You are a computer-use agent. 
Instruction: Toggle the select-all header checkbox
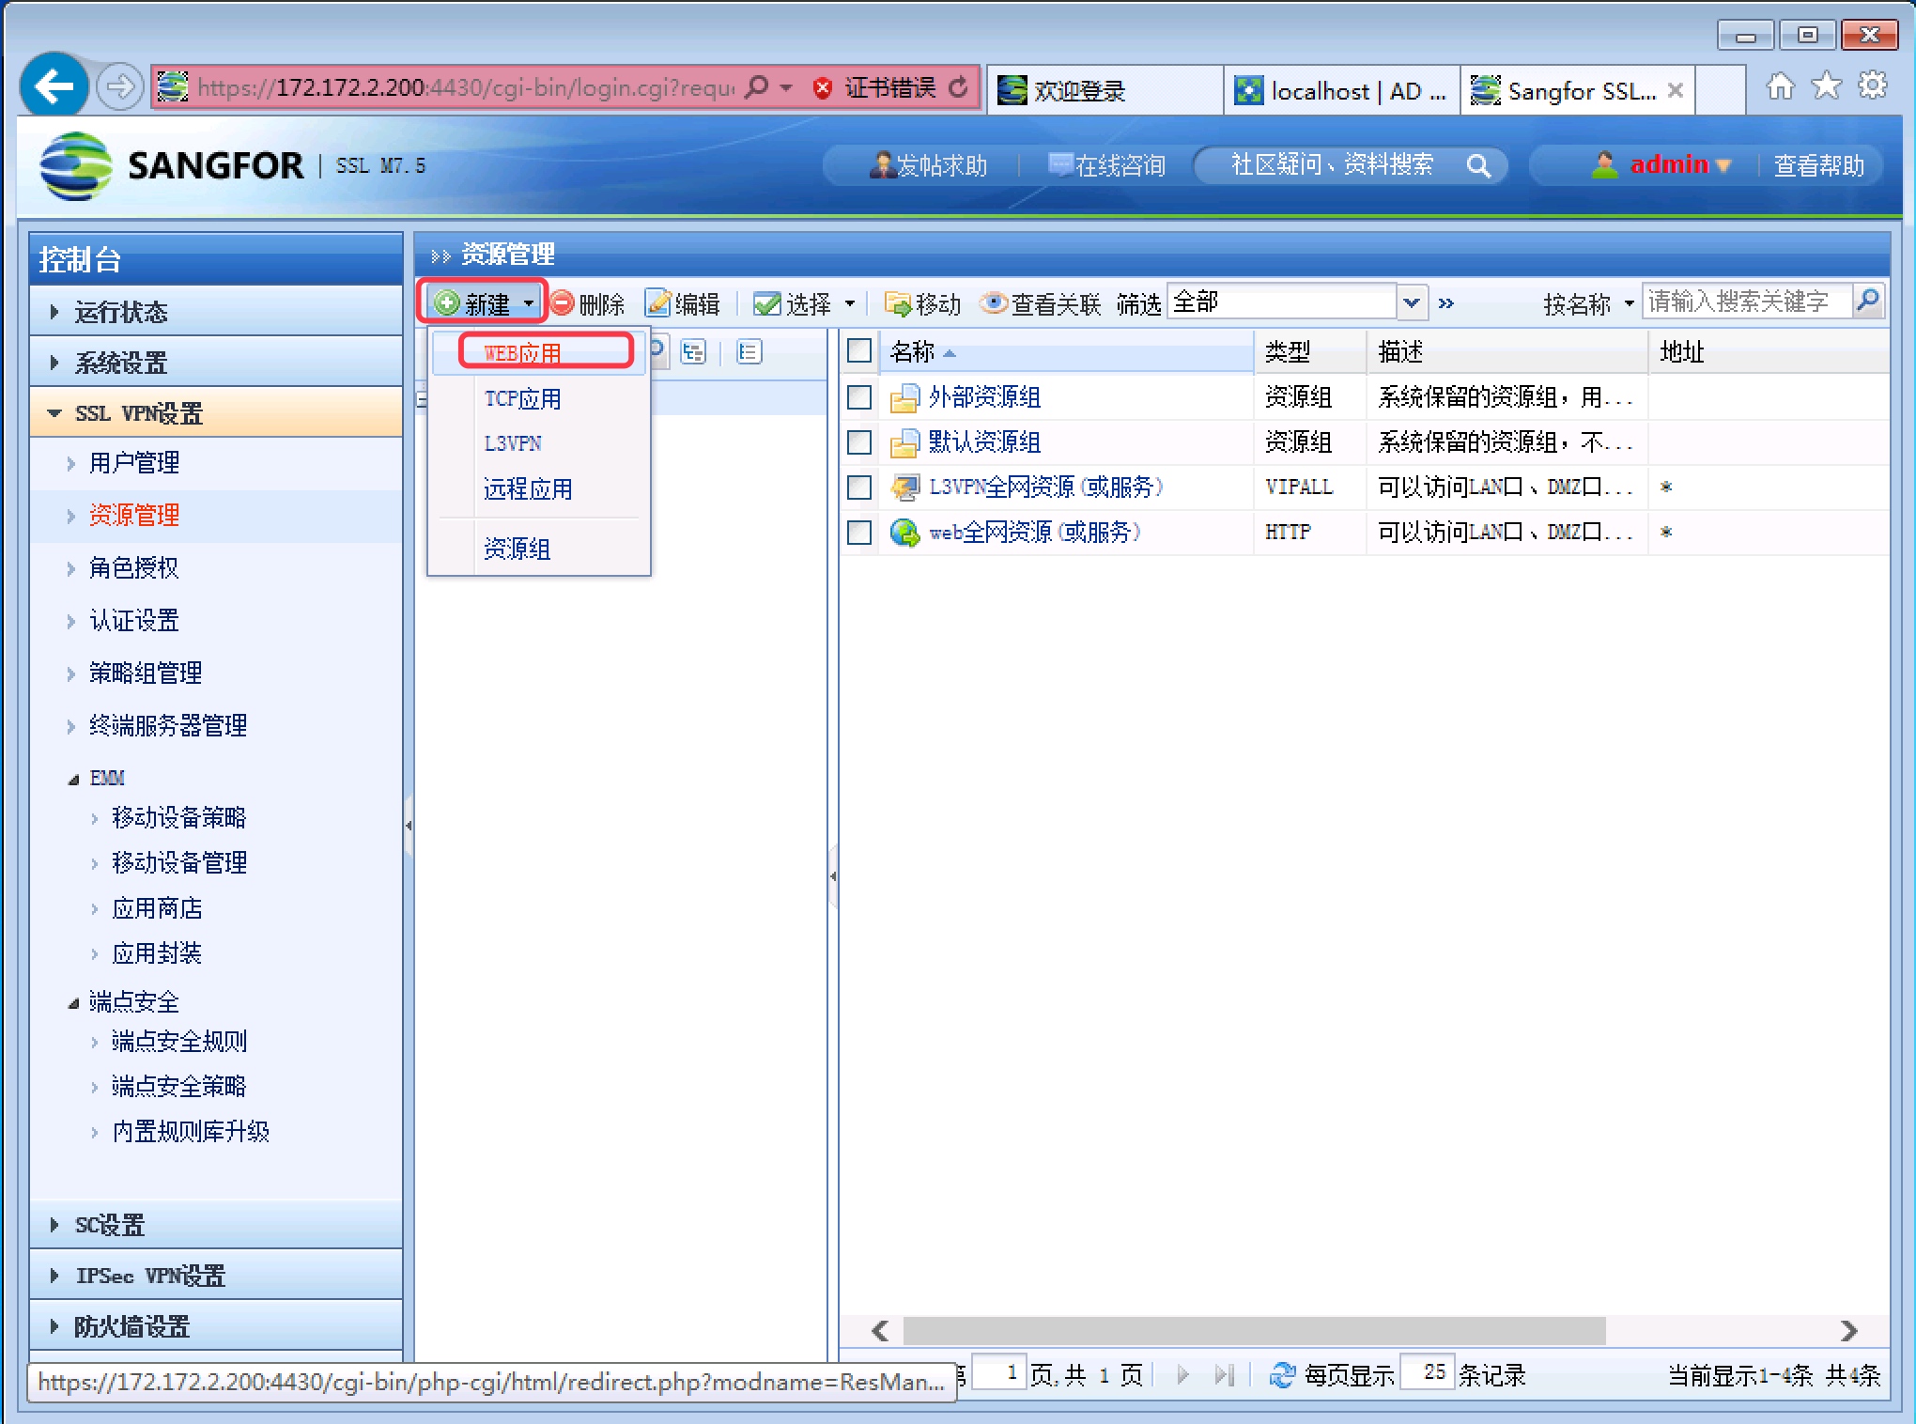(859, 351)
